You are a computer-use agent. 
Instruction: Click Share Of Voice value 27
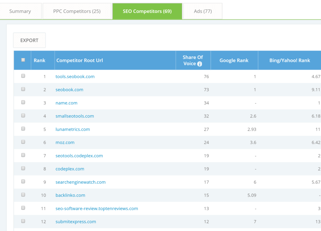[x=206, y=129]
